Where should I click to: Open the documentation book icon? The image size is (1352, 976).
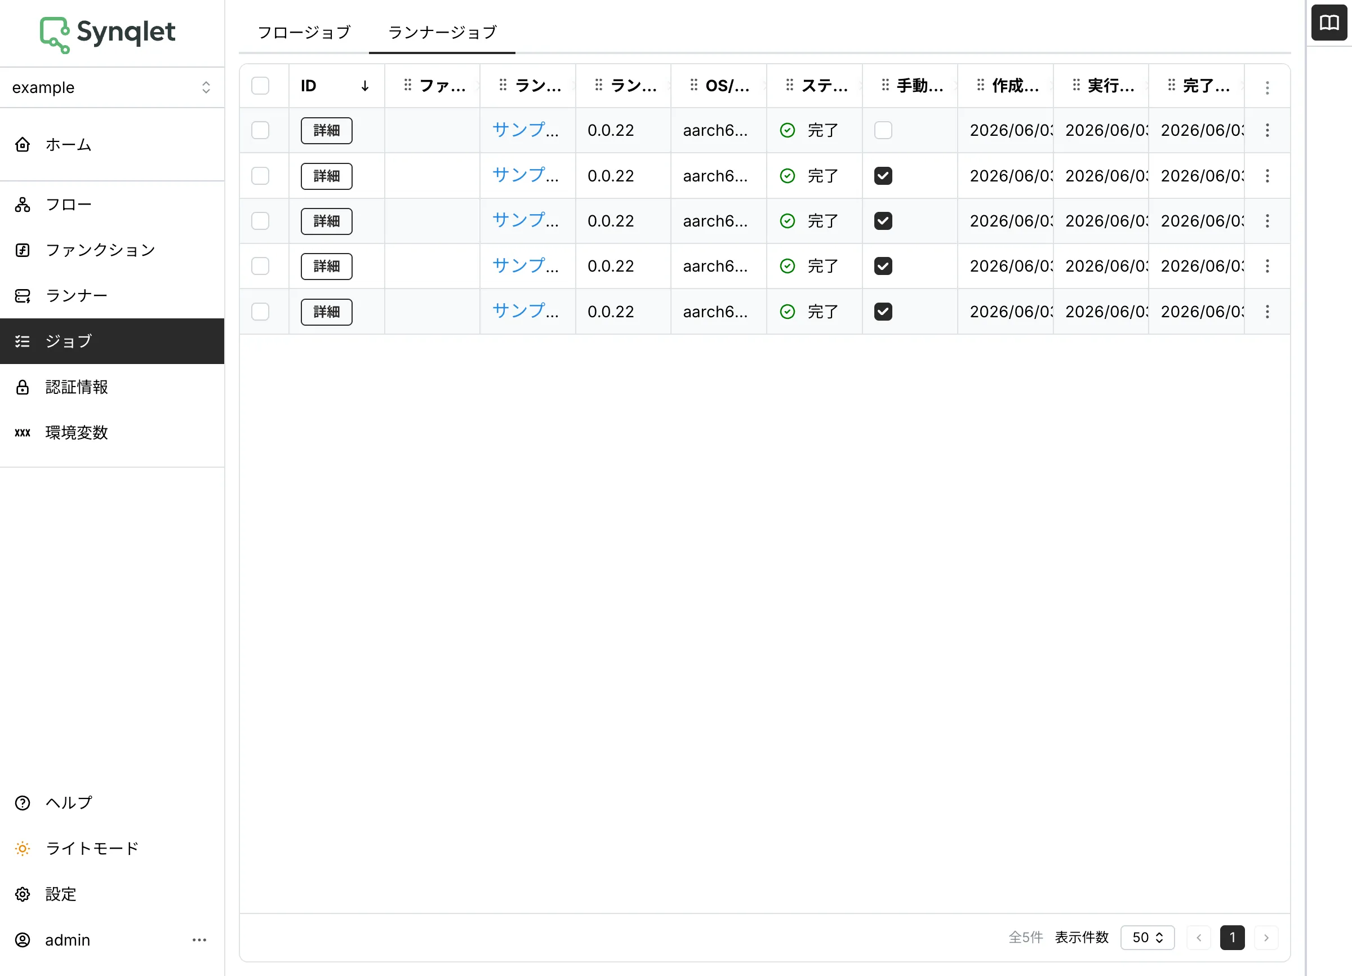pyautogui.click(x=1329, y=23)
